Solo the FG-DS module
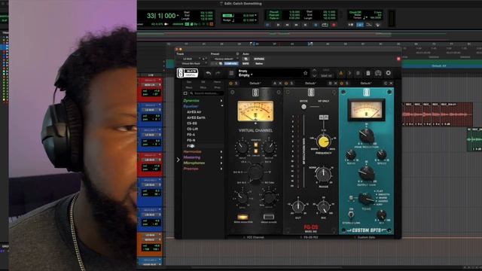The image size is (482, 271). (291, 84)
